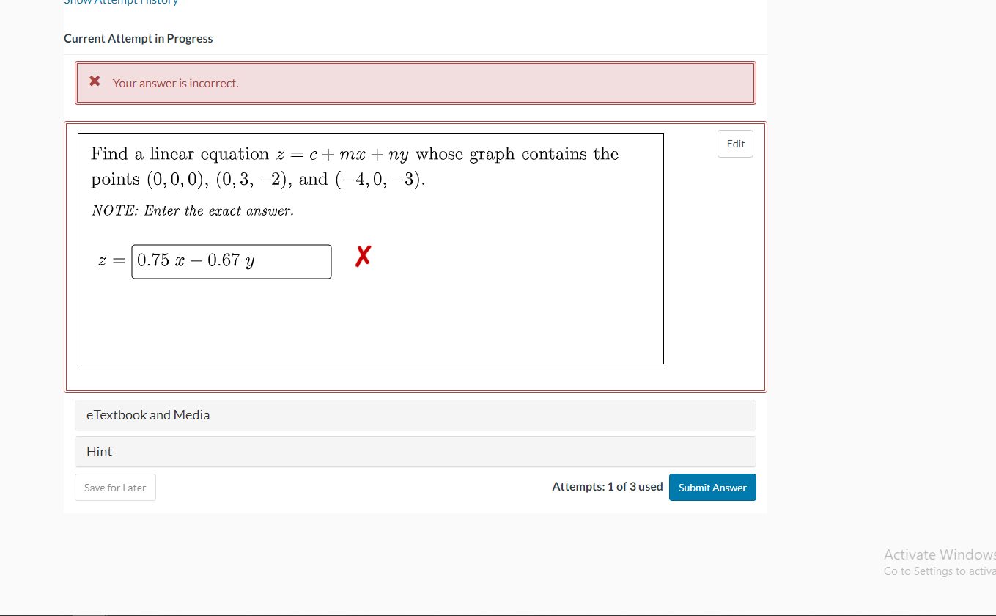This screenshot has height=616, width=996.
Task: Select the Current Attempt in Progress heading
Action: (138, 38)
